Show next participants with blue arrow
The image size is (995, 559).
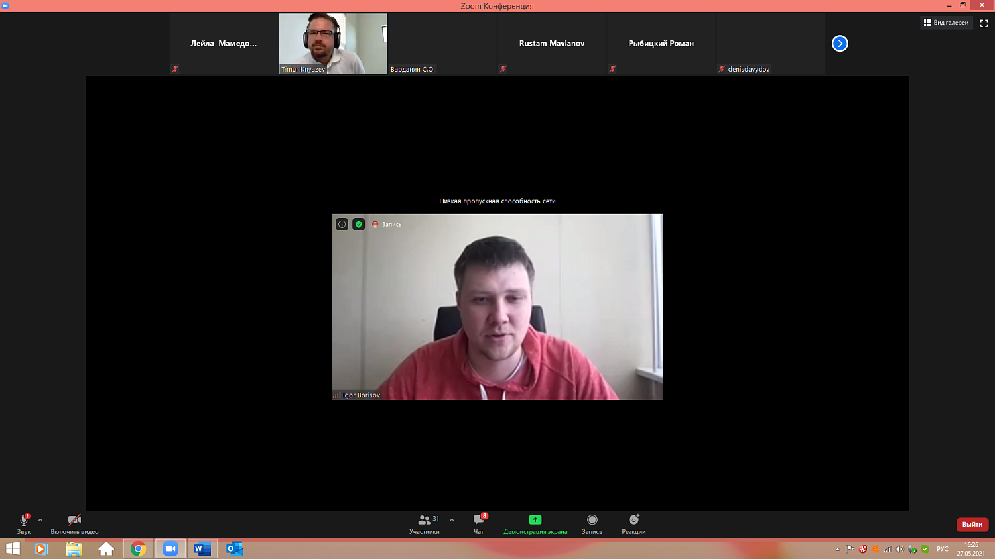pos(840,44)
